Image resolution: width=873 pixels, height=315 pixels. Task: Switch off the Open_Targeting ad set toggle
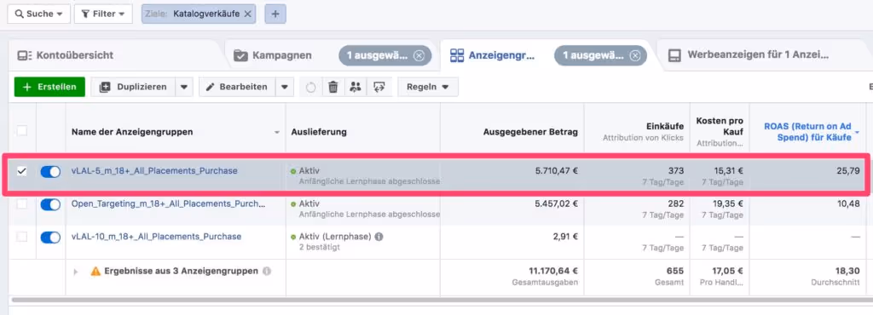click(50, 204)
